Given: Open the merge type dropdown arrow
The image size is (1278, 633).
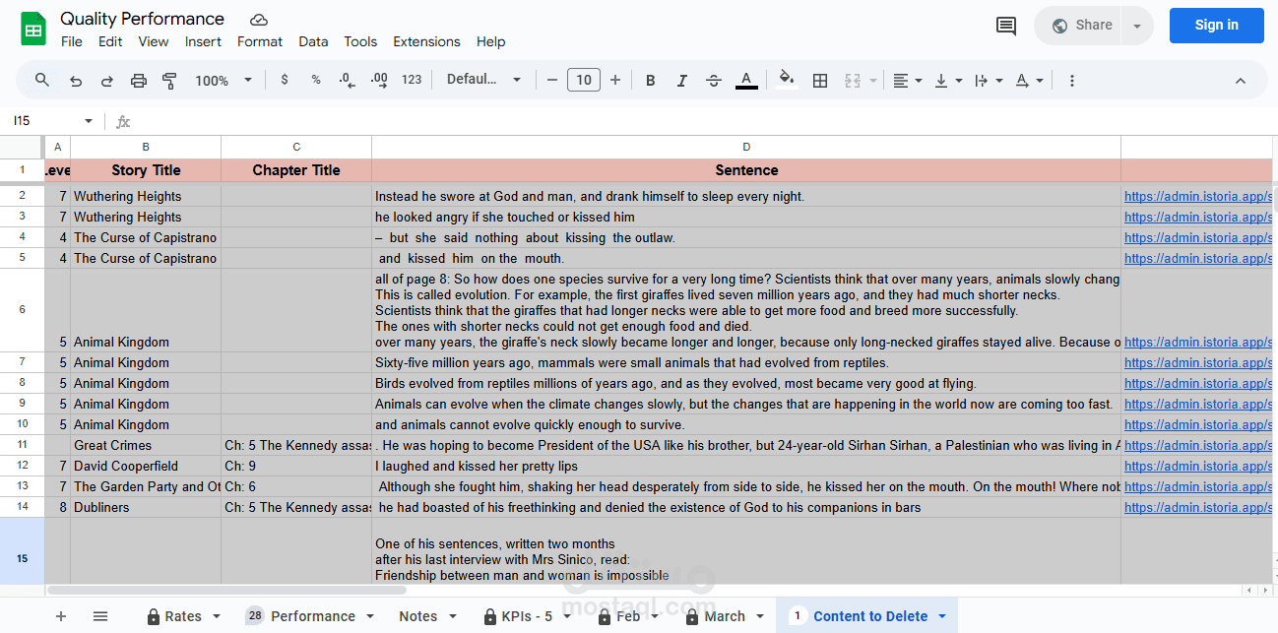Looking at the screenshot, I should pyautogui.click(x=873, y=81).
